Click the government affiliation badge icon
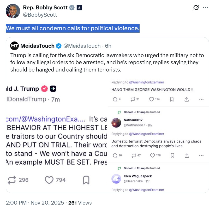Image resolution: width=209 pixels, height=209 pixels. [79, 8]
